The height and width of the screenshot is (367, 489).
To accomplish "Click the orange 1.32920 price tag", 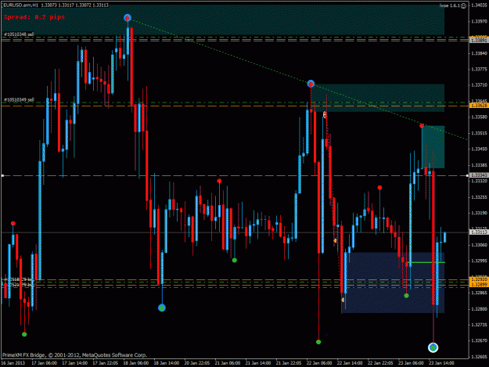I will click(x=479, y=279).
